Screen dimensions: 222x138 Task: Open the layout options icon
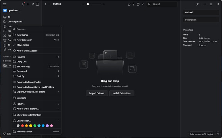138,4
